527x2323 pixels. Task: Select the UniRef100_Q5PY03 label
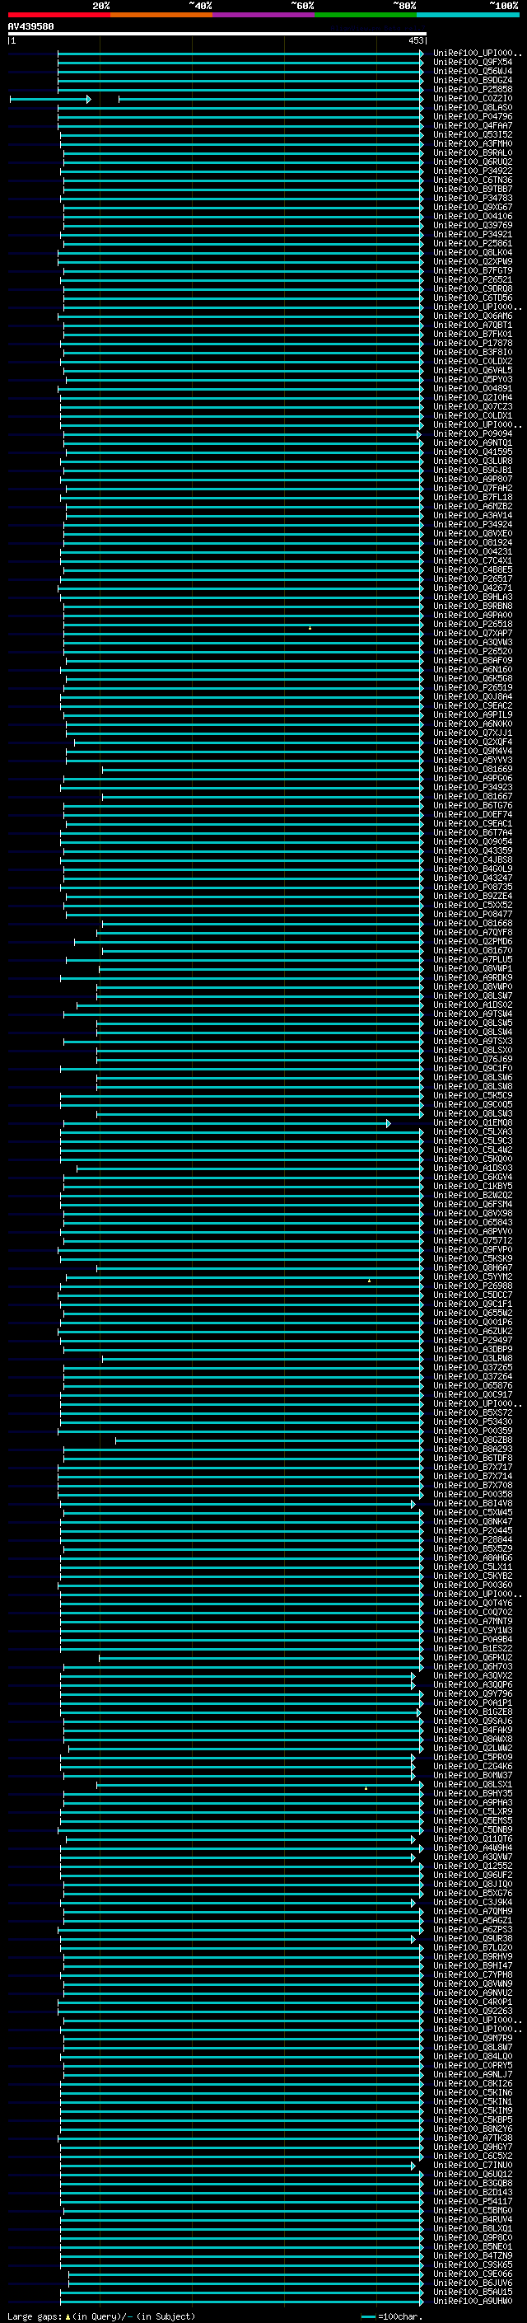472,380
